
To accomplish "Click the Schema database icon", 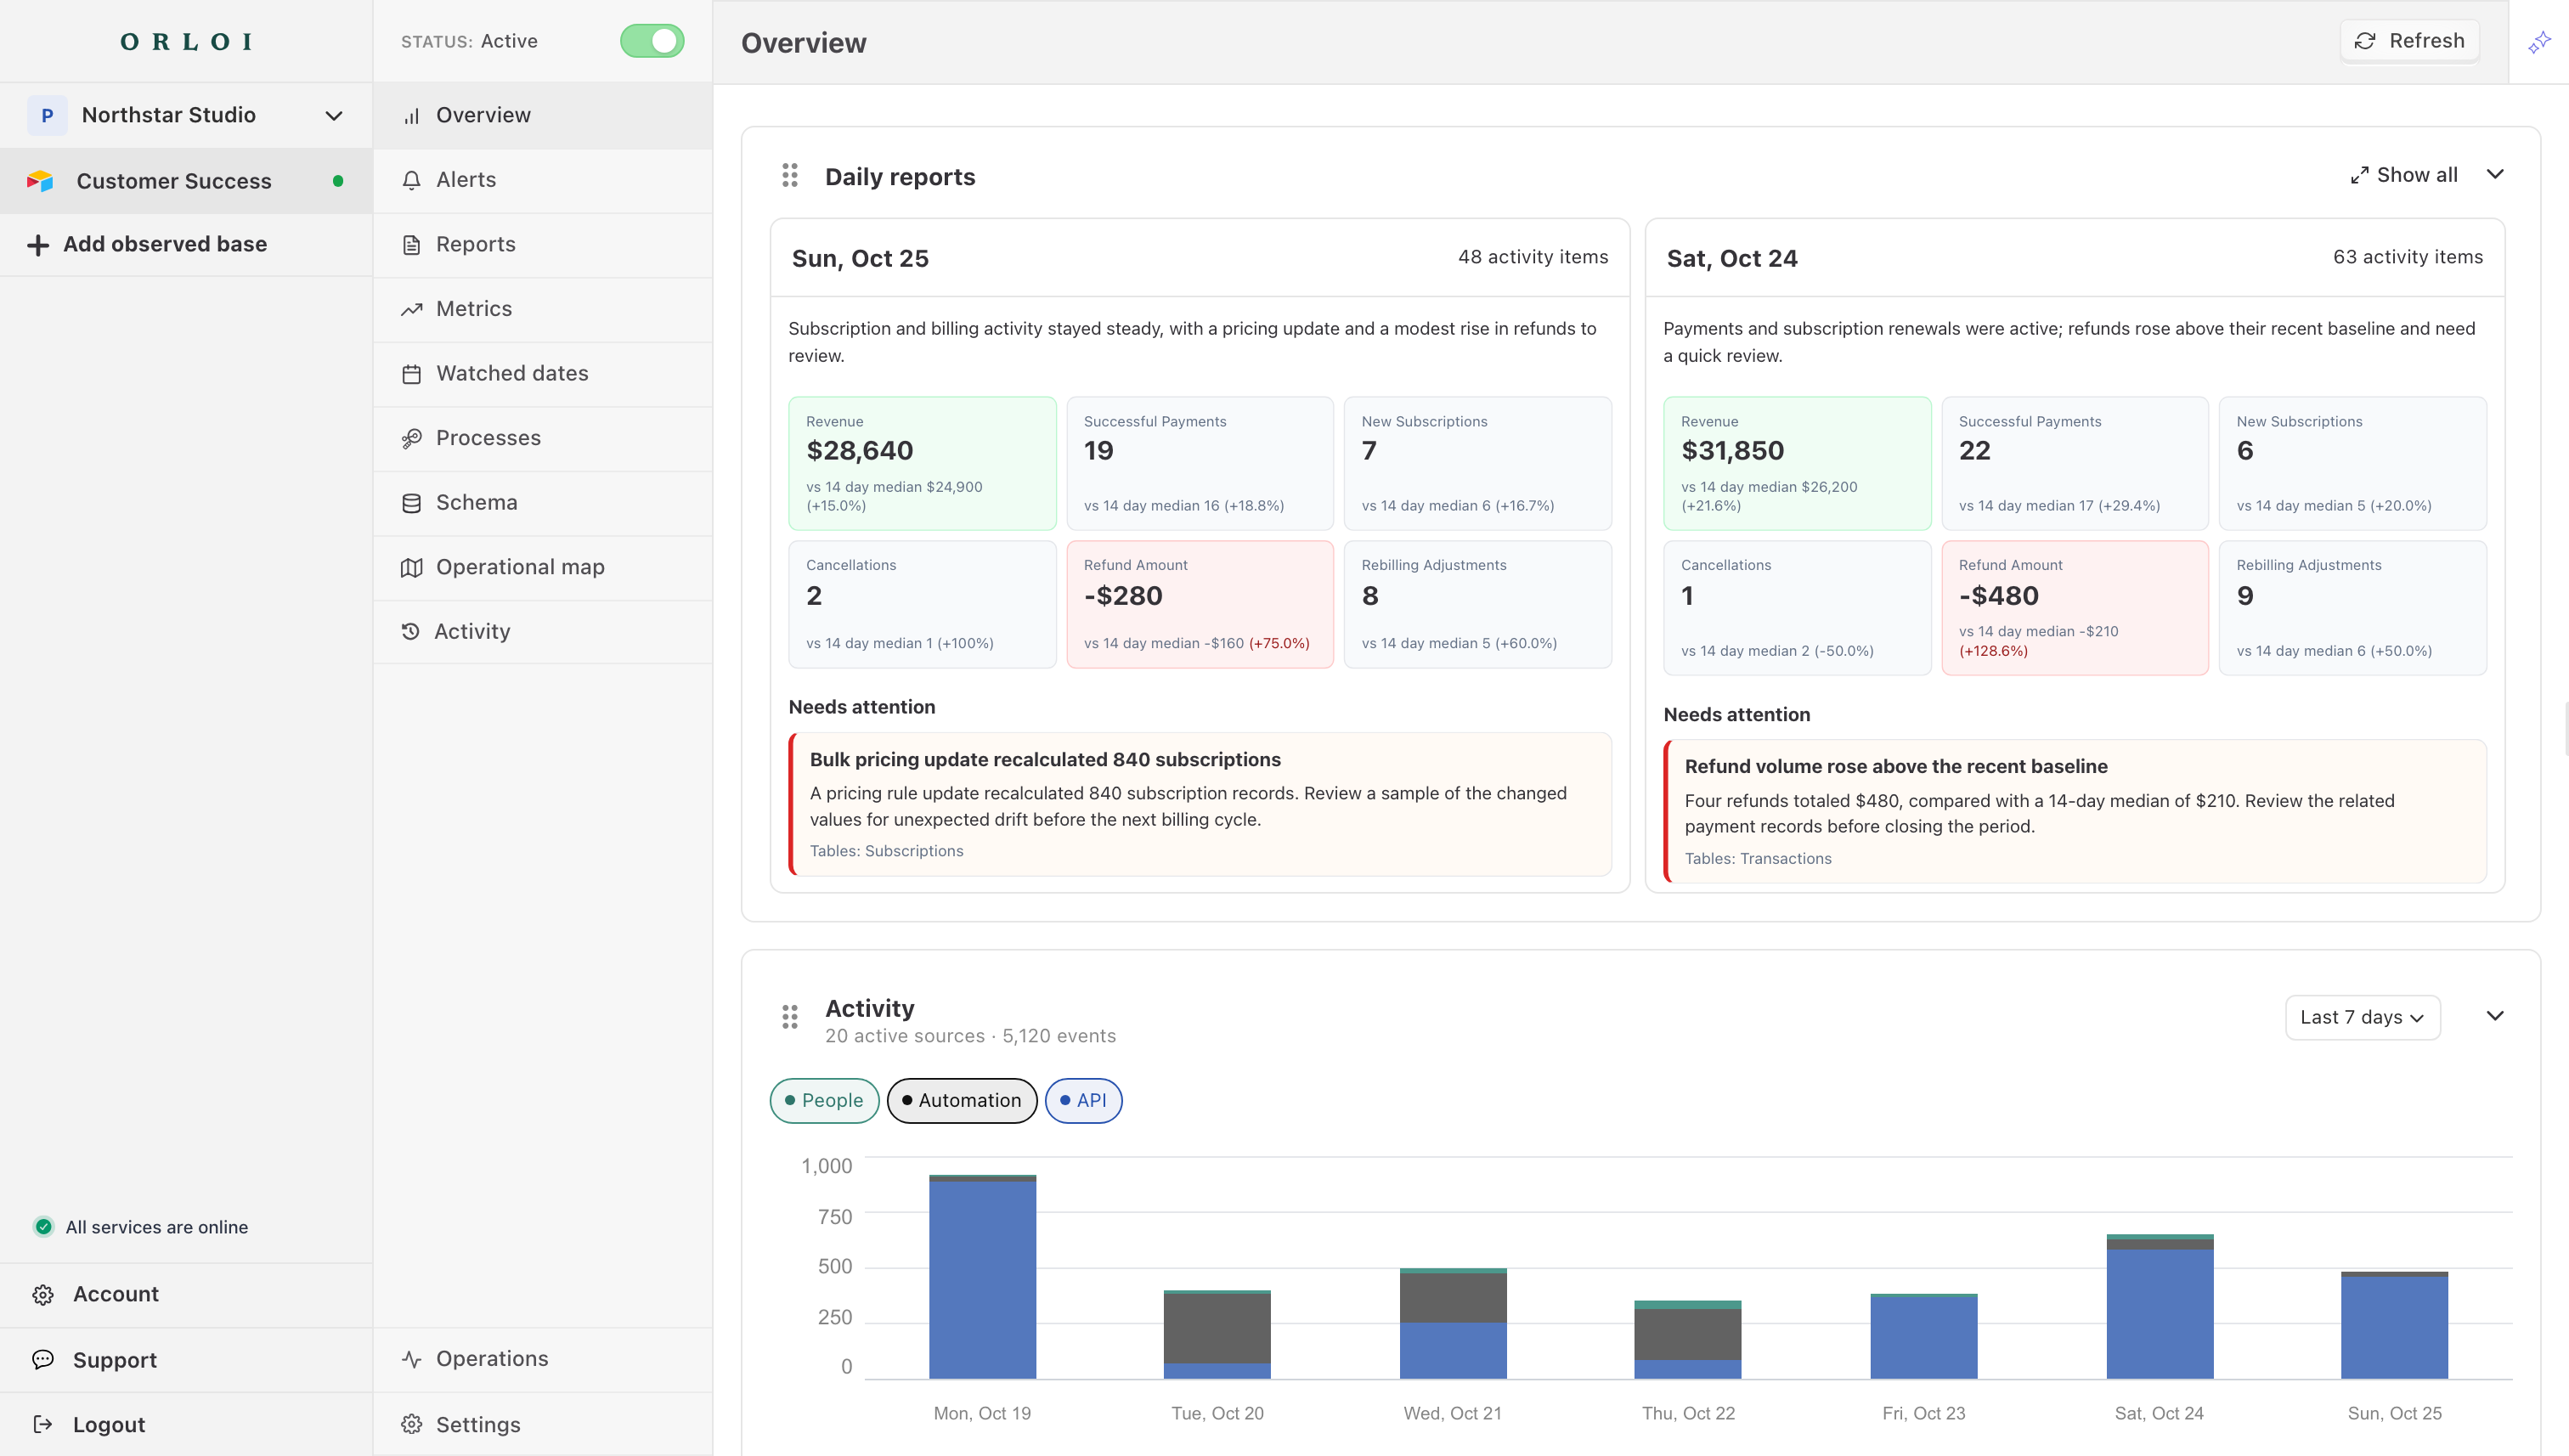I will pyautogui.click(x=411, y=503).
